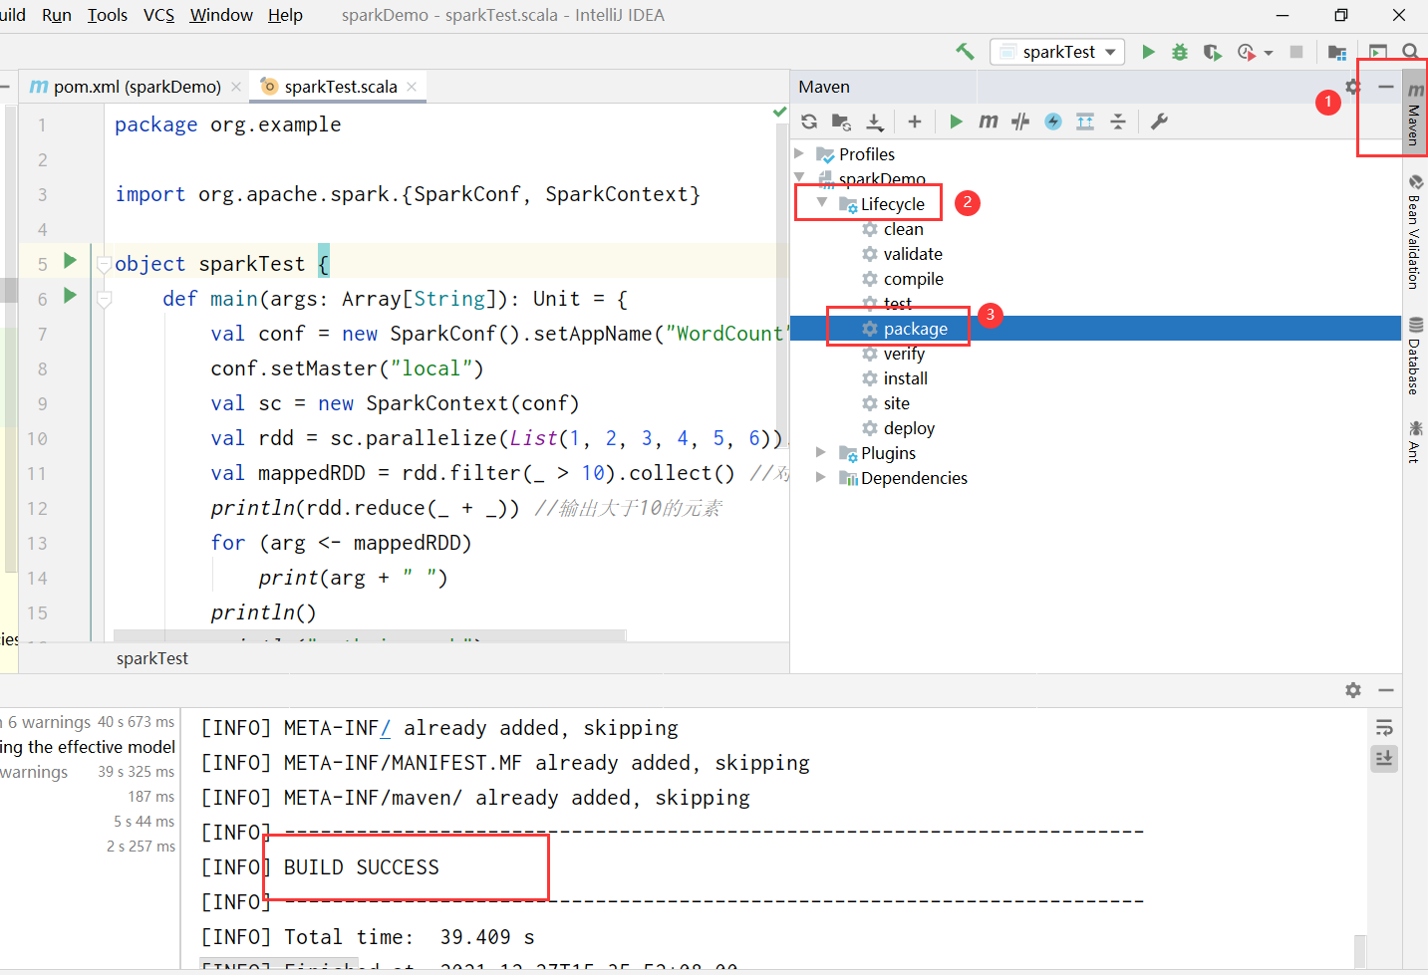Collapse all in Maven tree

(x=1118, y=122)
